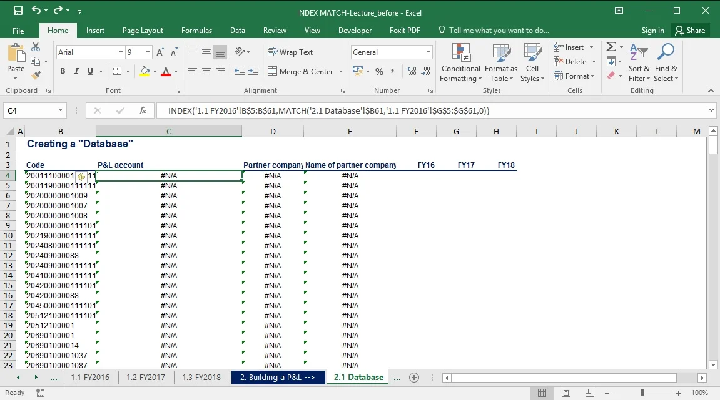Toggle Bold formatting
This screenshot has height=400, width=720.
tap(63, 72)
